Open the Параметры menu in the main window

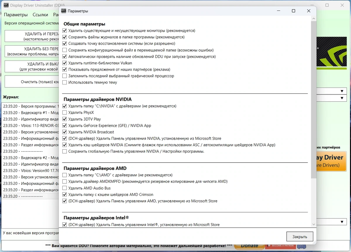coord(16,15)
